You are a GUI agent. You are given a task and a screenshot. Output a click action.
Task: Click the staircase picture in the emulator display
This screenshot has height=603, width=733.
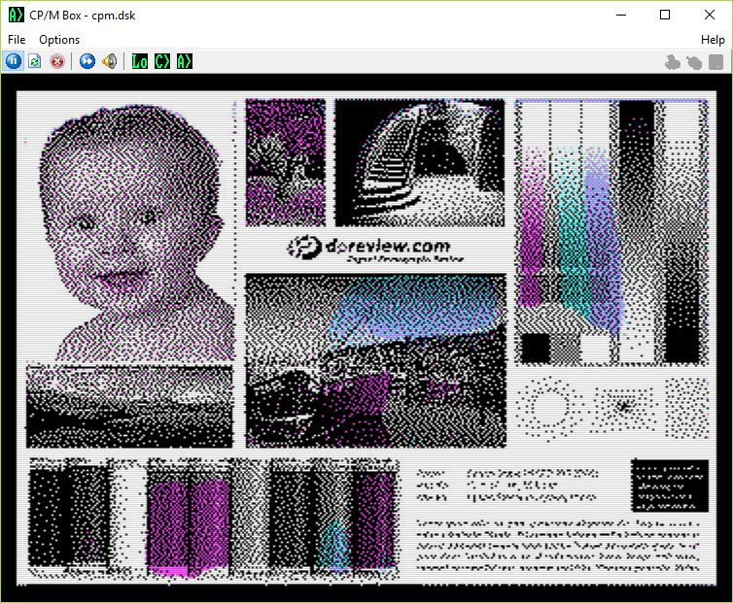(x=420, y=162)
